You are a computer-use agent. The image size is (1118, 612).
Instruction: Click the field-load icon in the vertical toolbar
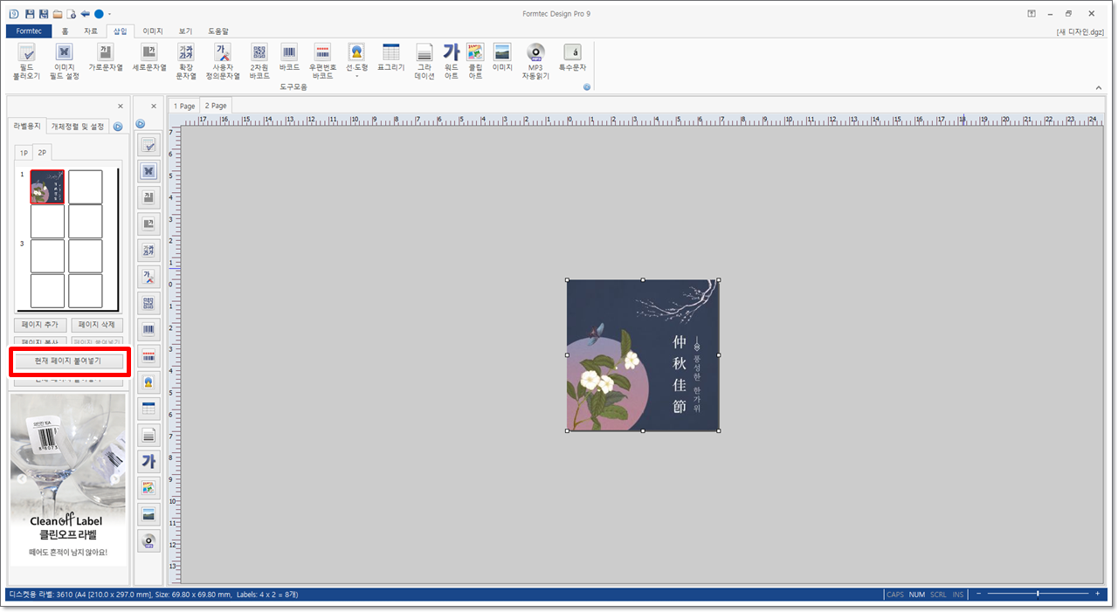[x=148, y=145]
